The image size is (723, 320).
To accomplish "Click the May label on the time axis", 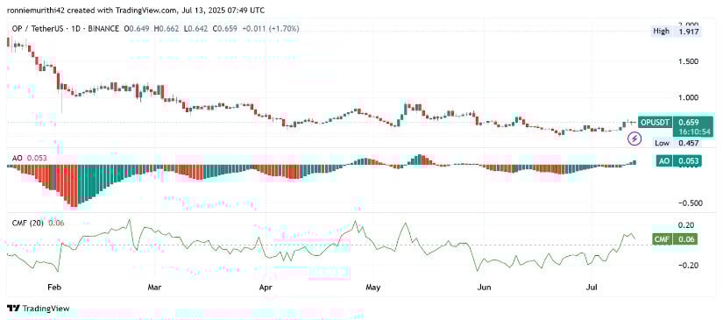I will pyautogui.click(x=372, y=288).
